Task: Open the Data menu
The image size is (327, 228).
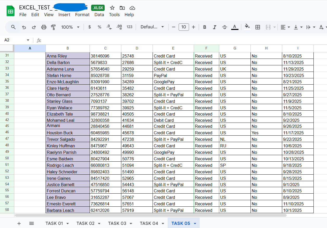Action: tap(99, 15)
